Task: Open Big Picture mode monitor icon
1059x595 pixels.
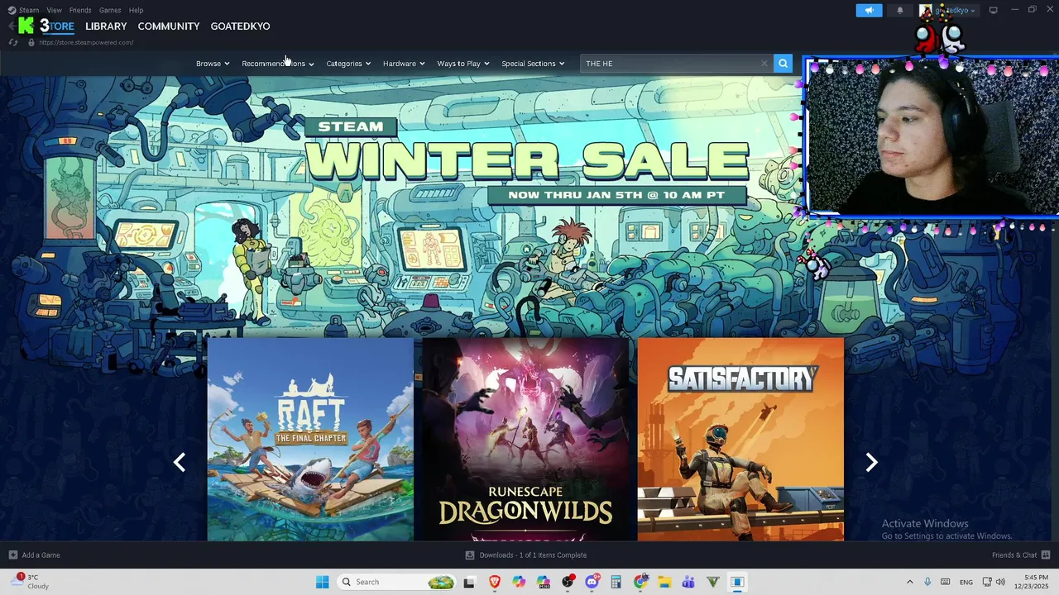Action: pos(994,10)
